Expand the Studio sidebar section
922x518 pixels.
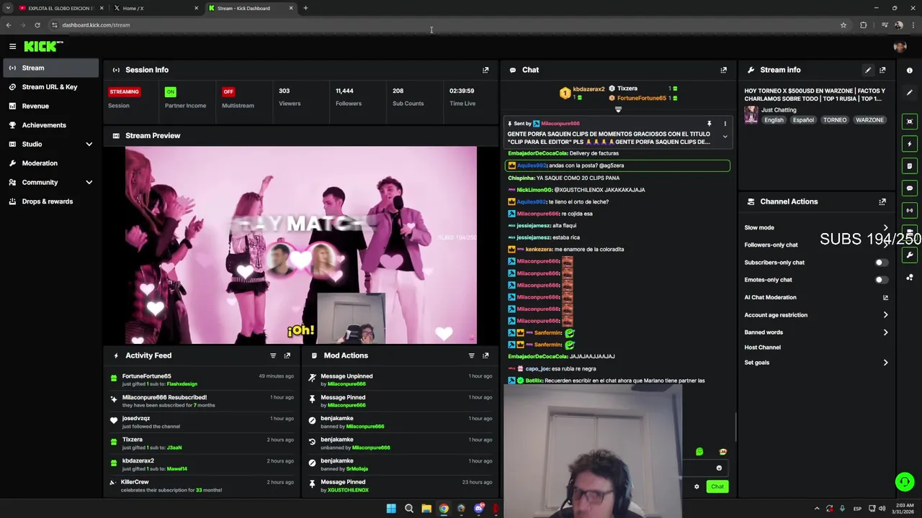(89, 145)
